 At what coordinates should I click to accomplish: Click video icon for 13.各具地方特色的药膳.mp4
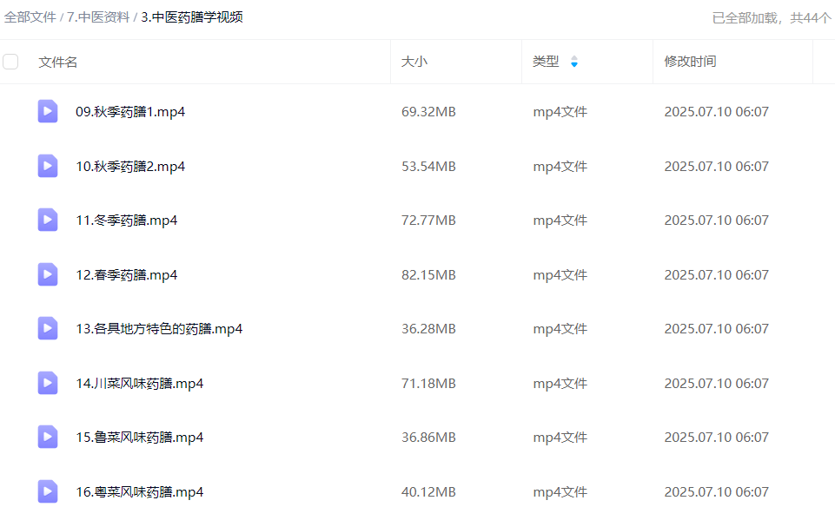tap(48, 328)
